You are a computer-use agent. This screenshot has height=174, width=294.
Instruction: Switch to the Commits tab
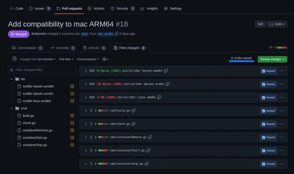[x=63, y=48]
